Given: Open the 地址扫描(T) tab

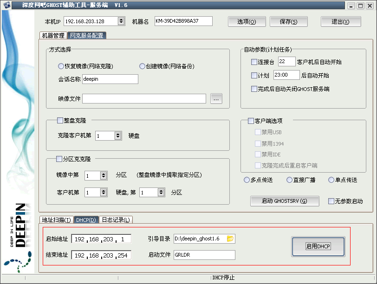Looking at the screenshot, I should [57, 219].
